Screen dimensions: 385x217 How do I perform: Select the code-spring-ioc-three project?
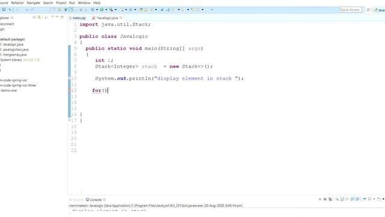[x=18, y=86]
